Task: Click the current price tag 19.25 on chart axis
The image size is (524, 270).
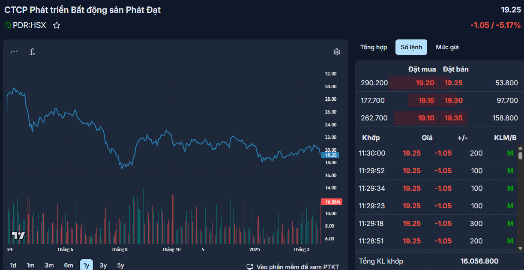Action: [x=330, y=155]
